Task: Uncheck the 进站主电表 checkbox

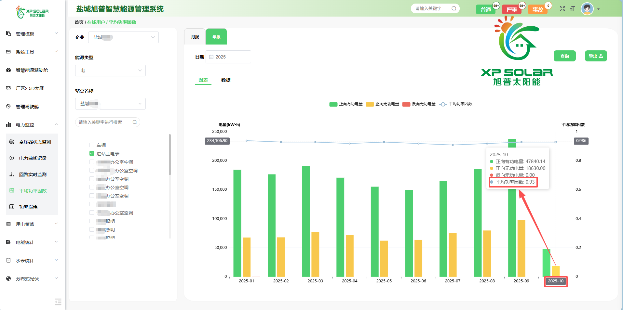Action: (92, 154)
